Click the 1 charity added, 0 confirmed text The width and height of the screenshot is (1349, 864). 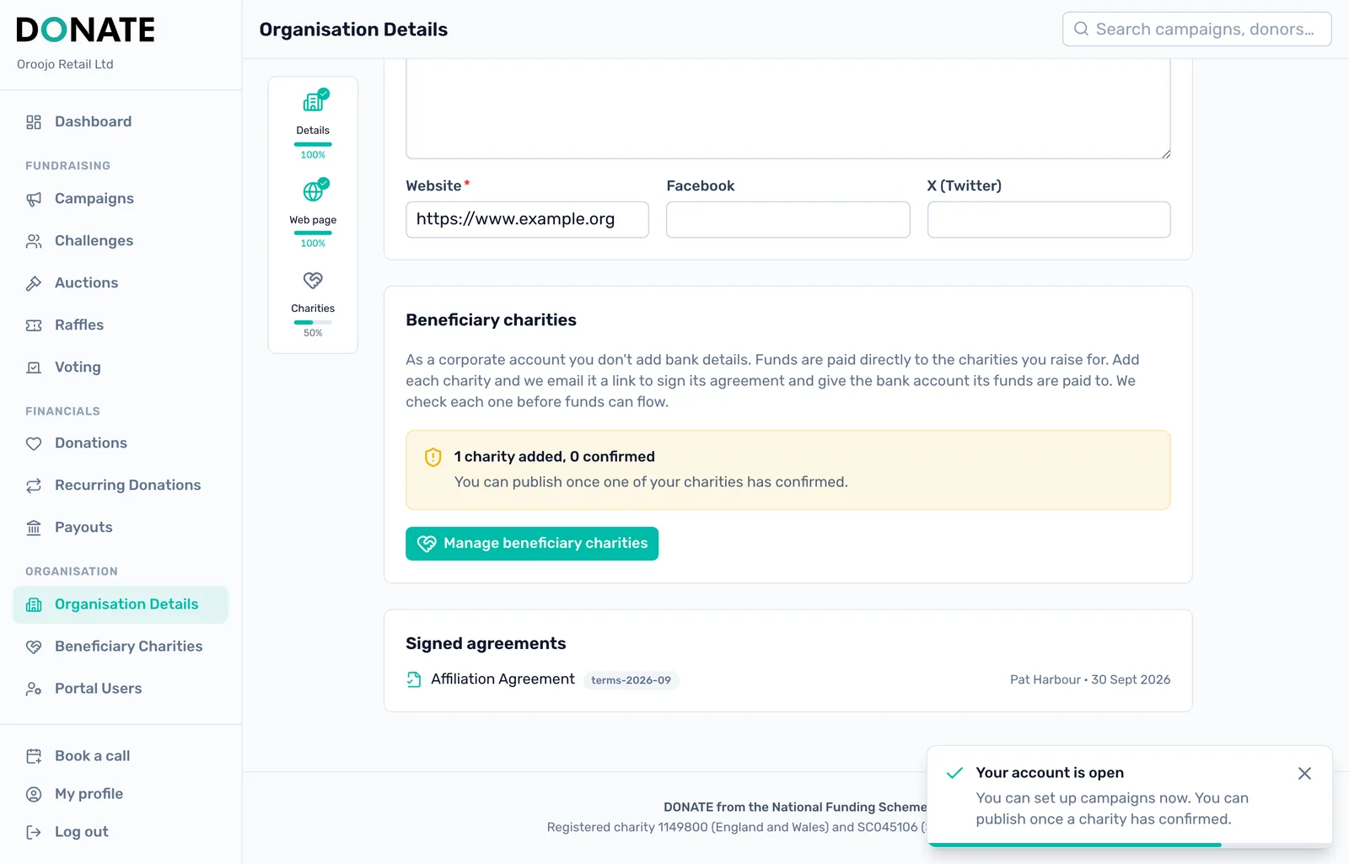554,457
